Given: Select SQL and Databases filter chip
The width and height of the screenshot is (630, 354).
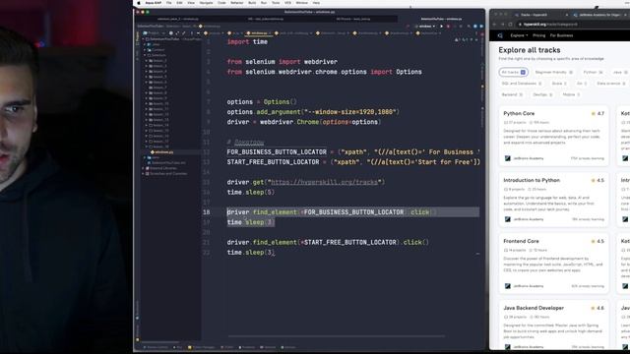Looking at the screenshot, I should pyautogui.click(x=522, y=84).
